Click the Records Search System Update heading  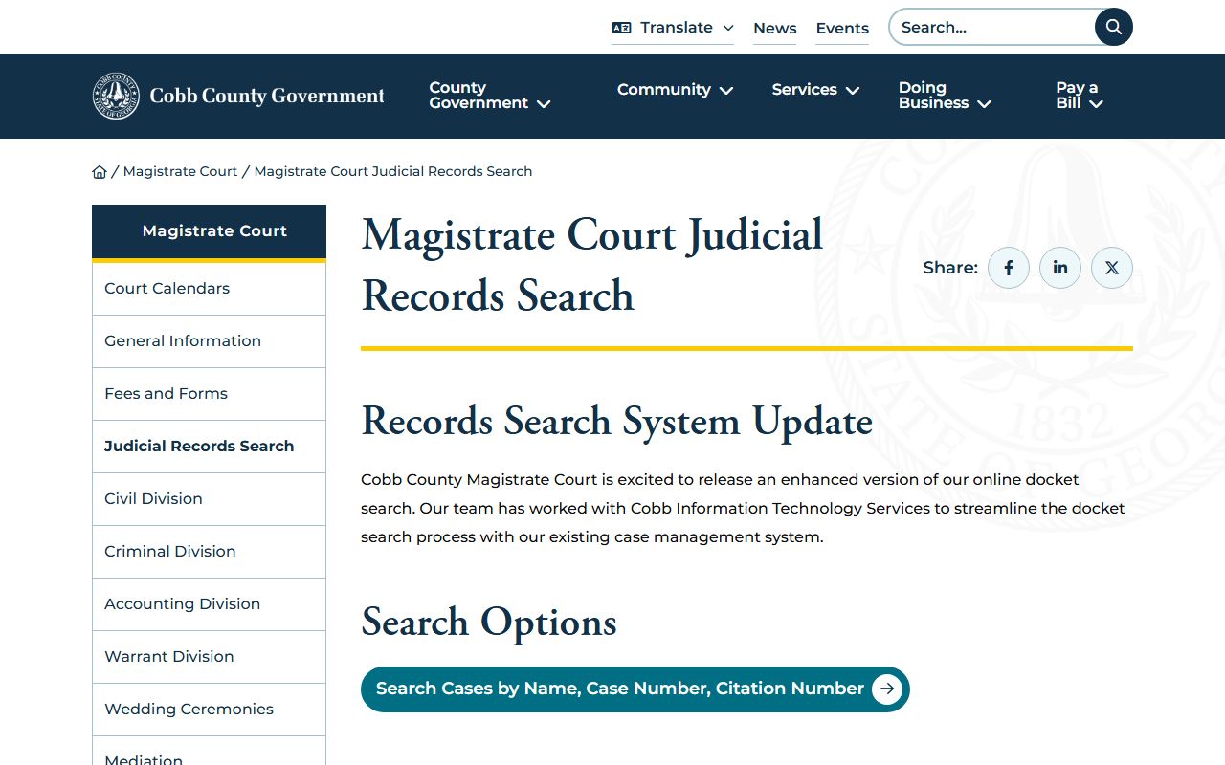[617, 423]
